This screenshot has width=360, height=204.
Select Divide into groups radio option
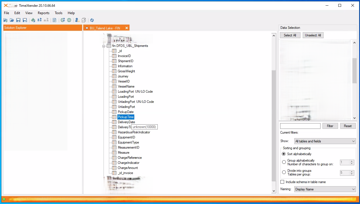[284, 172]
